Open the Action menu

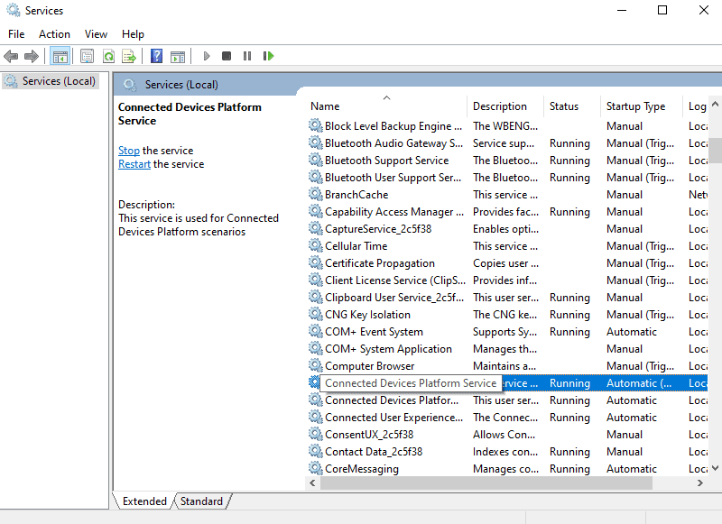click(x=54, y=34)
